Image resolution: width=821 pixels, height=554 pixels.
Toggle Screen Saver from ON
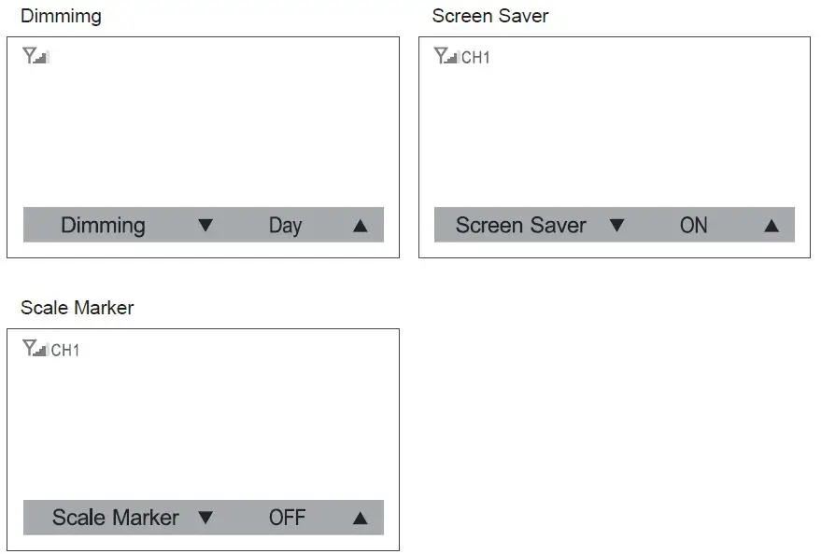(x=691, y=225)
